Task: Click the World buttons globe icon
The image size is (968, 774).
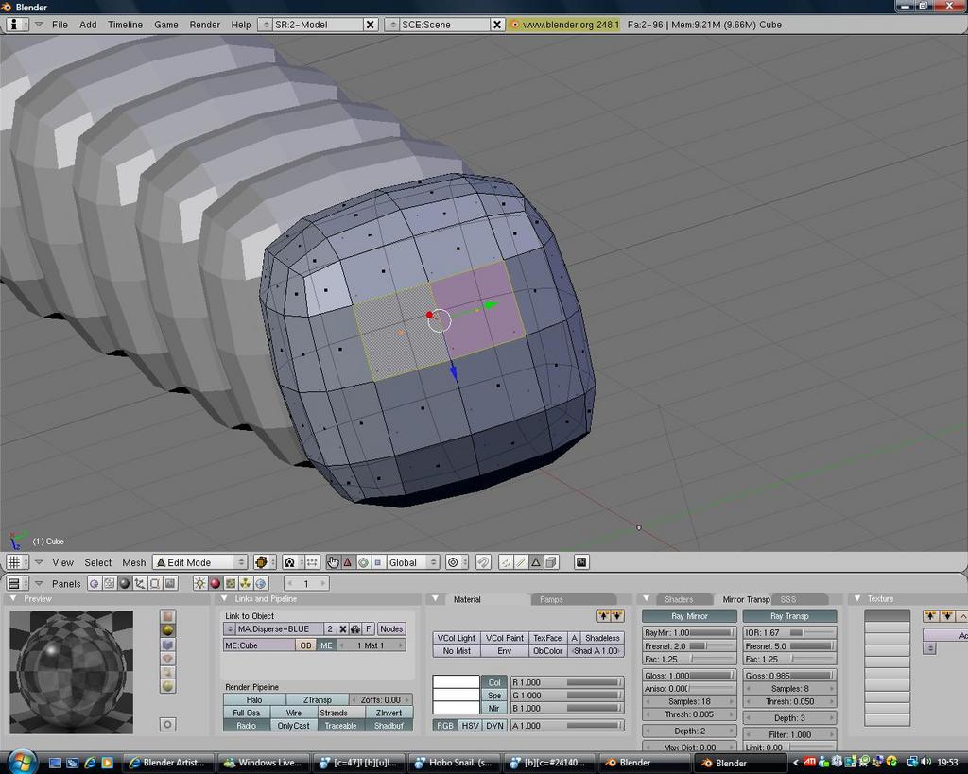Action: pyautogui.click(x=261, y=583)
